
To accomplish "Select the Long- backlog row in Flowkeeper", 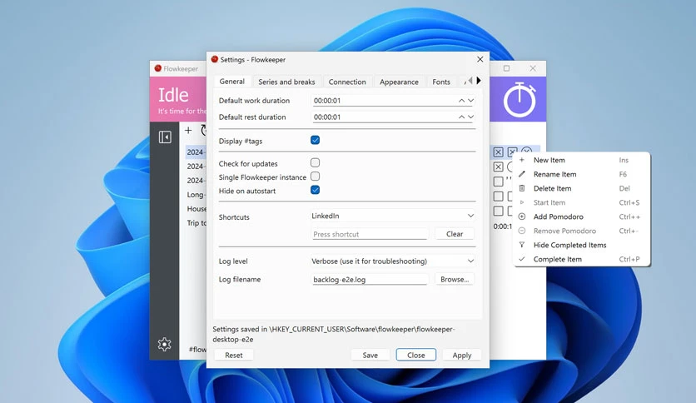I will 196,194.
